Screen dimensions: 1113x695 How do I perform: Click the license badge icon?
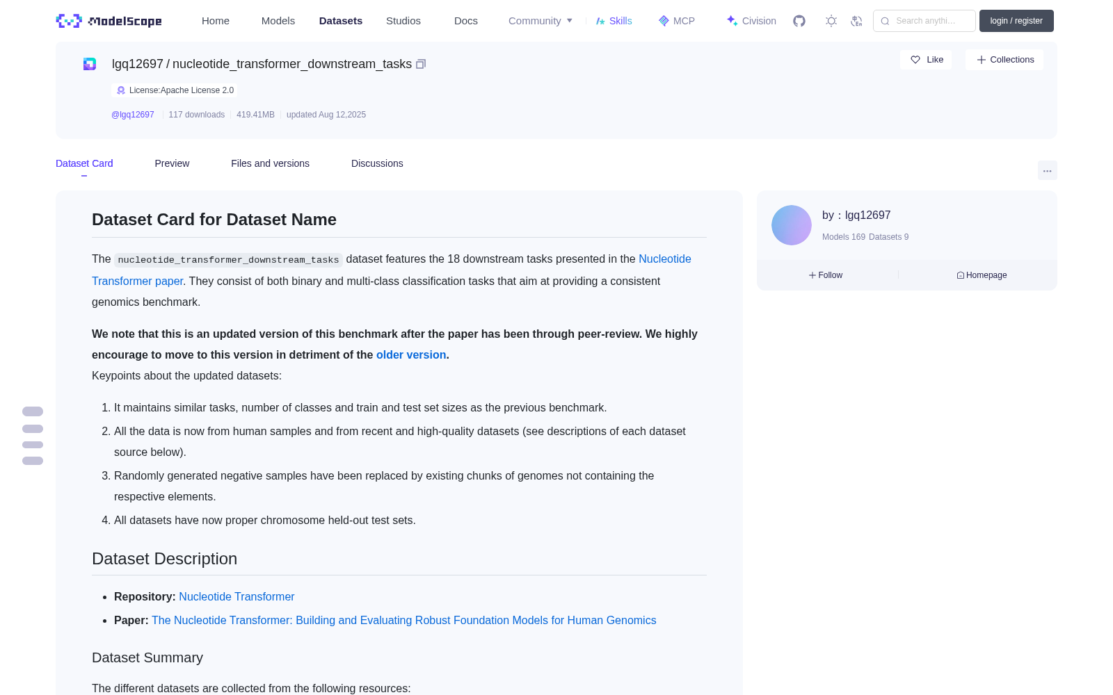pos(121,90)
